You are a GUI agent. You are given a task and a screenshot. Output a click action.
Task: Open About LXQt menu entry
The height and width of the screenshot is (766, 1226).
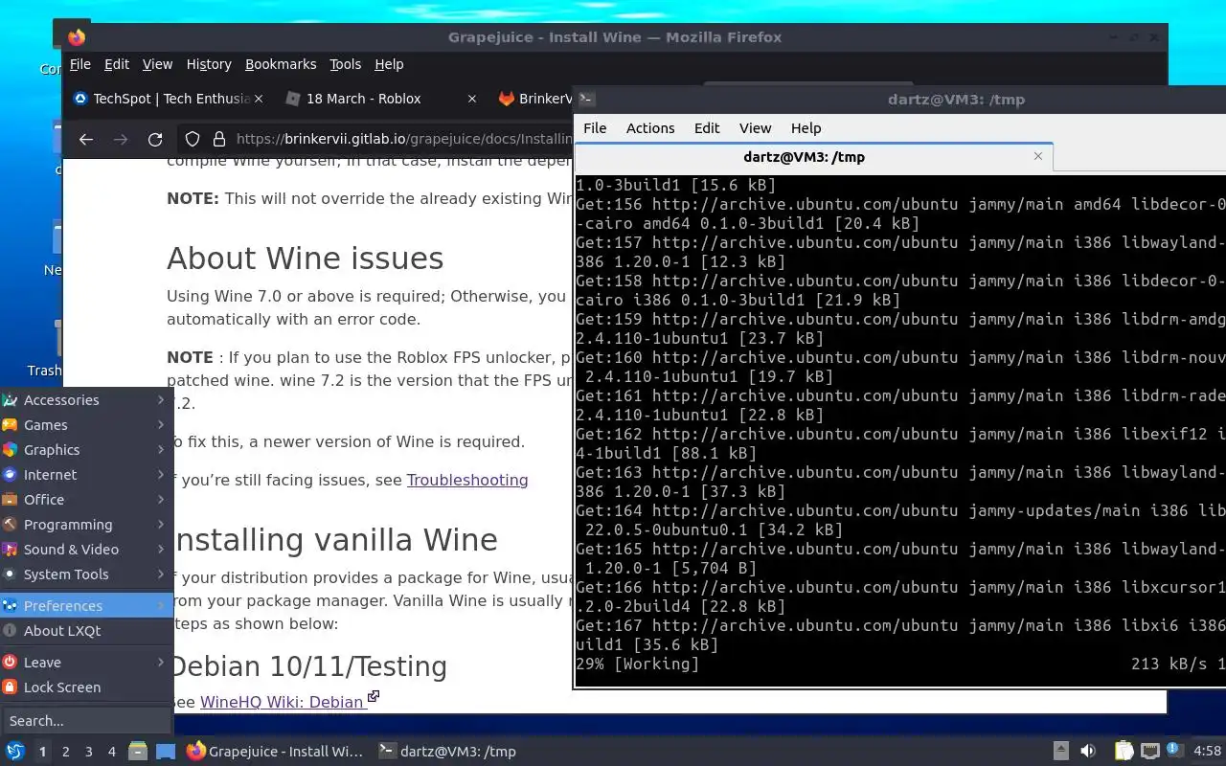(86, 631)
